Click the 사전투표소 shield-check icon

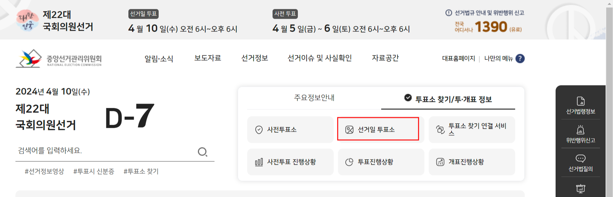click(x=259, y=130)
